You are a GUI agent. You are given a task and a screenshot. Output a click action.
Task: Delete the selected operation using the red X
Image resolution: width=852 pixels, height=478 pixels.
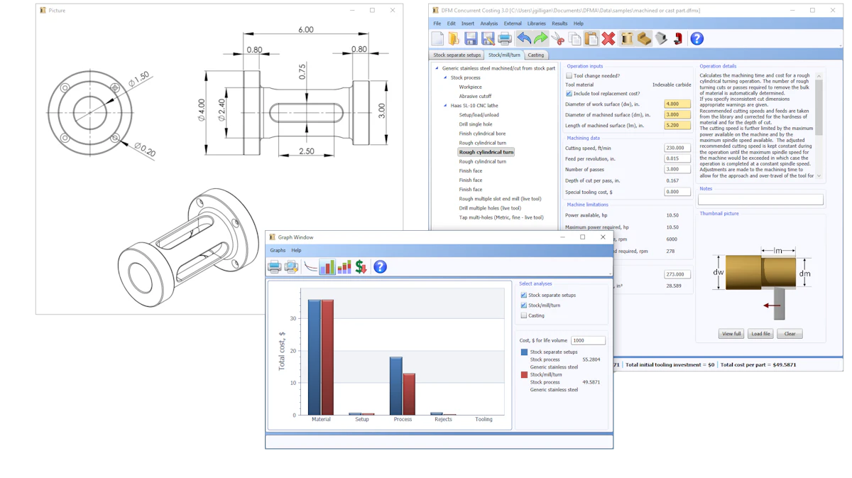pyautogui.click(x=609, y=39)
